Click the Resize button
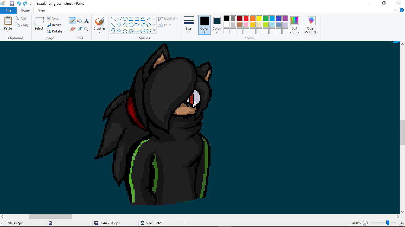 coord(54,25)
